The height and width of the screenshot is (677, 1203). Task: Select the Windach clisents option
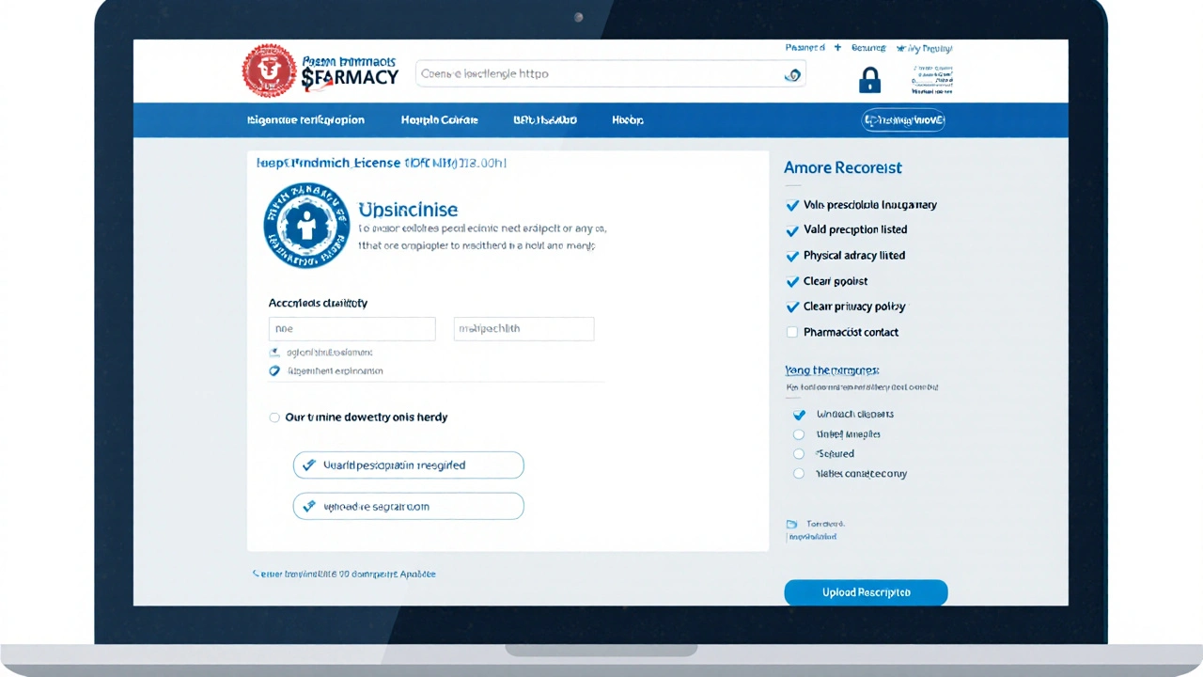click(799, 415)
